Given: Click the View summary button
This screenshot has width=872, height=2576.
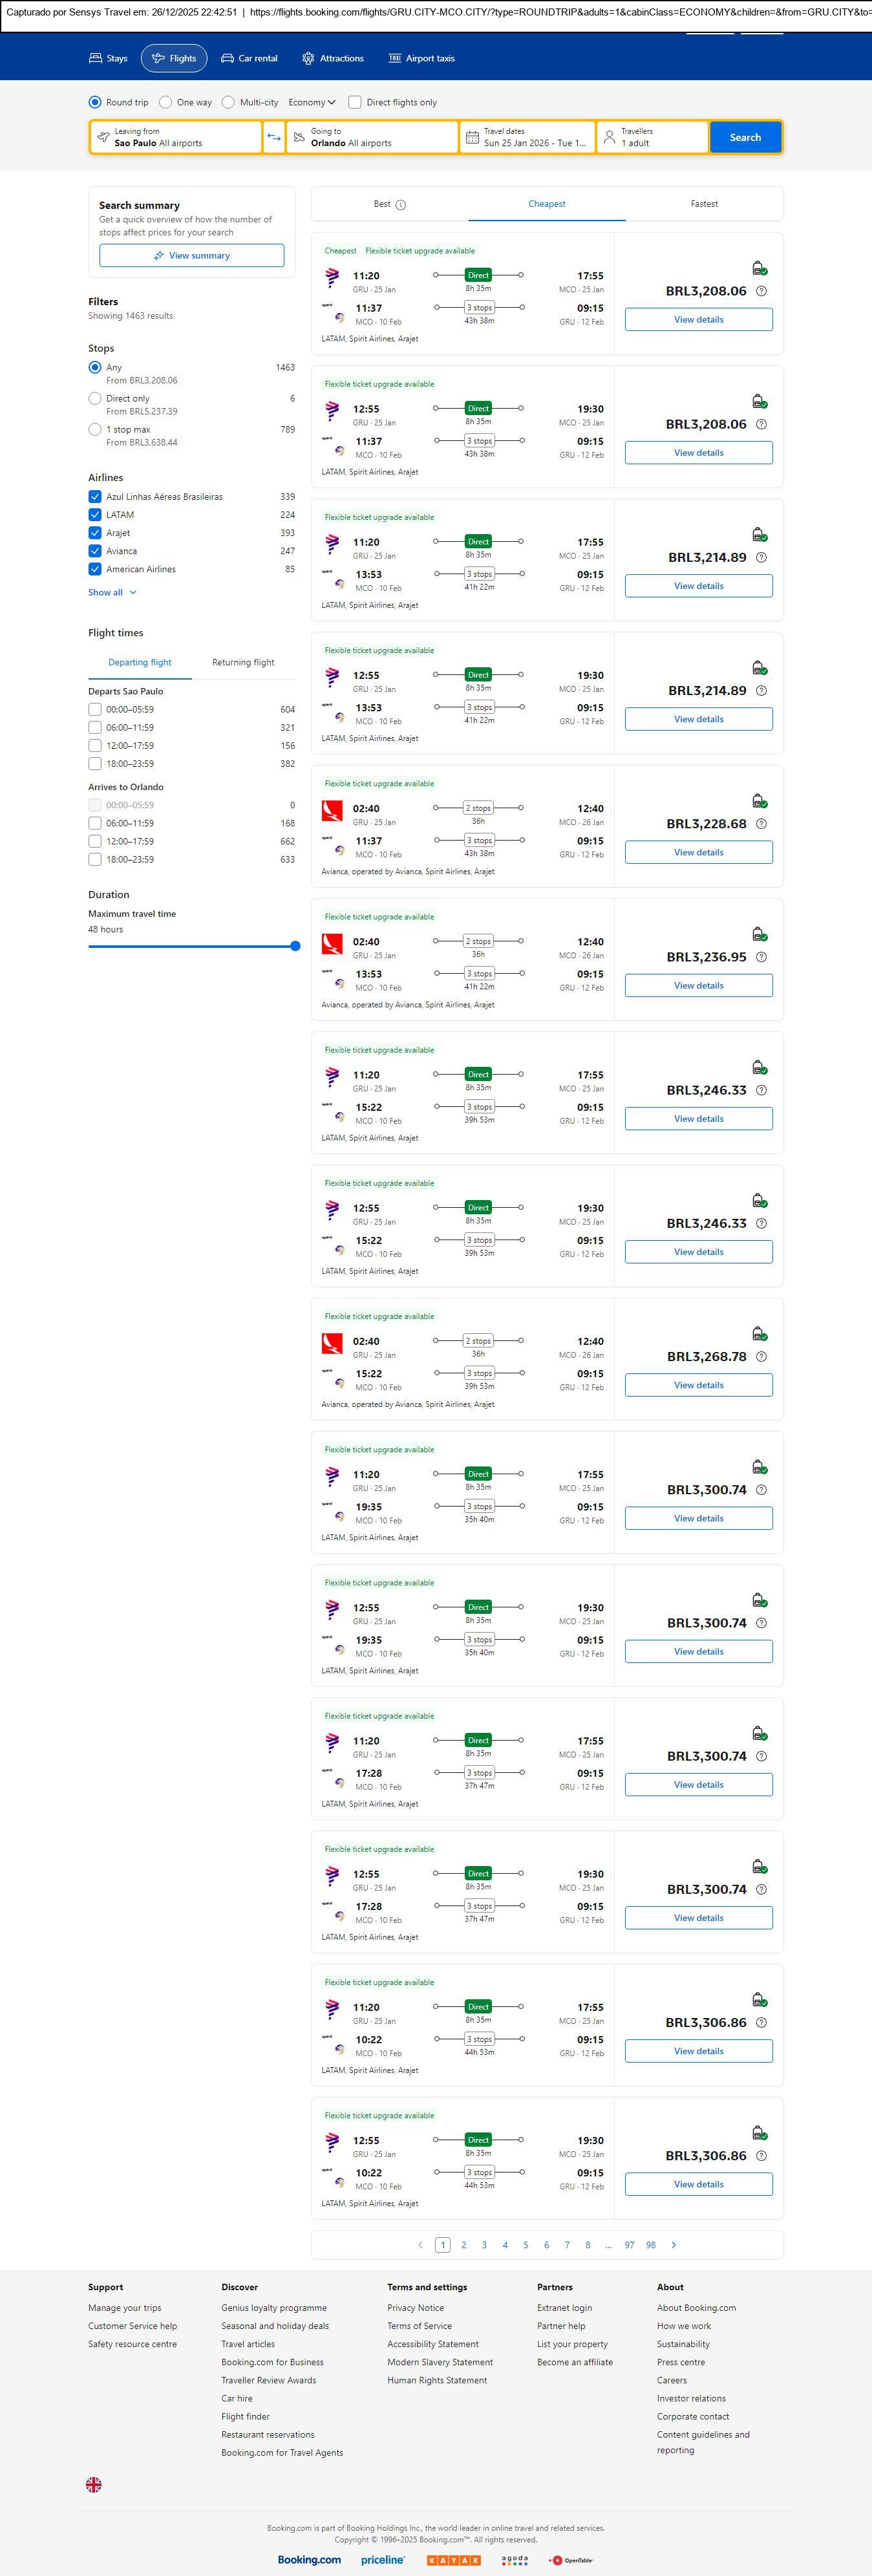Looking at the screenshot, I should coord(191,256).
